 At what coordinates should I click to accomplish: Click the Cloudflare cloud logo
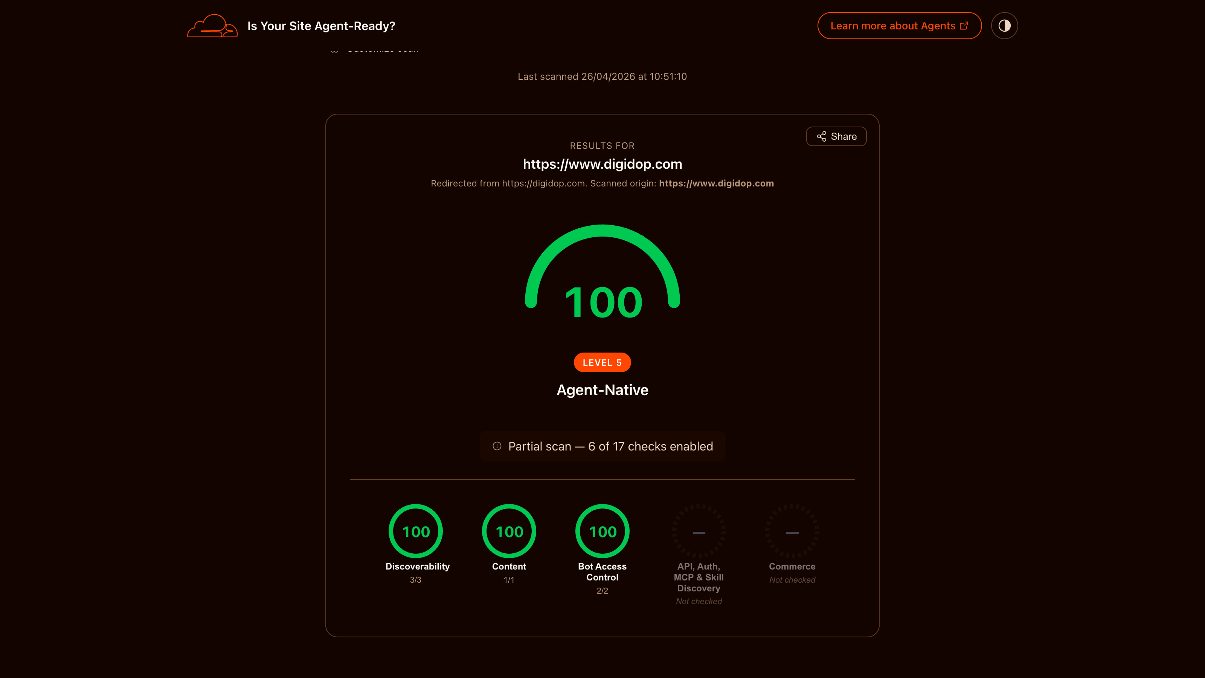pos(212,26)
